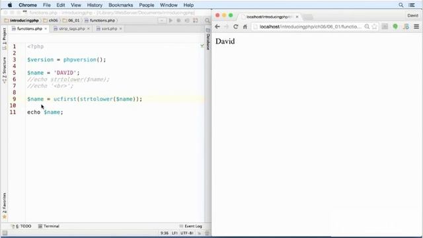
Task: Click the music note extension icon in Chrome
Action: coord(406,26)
